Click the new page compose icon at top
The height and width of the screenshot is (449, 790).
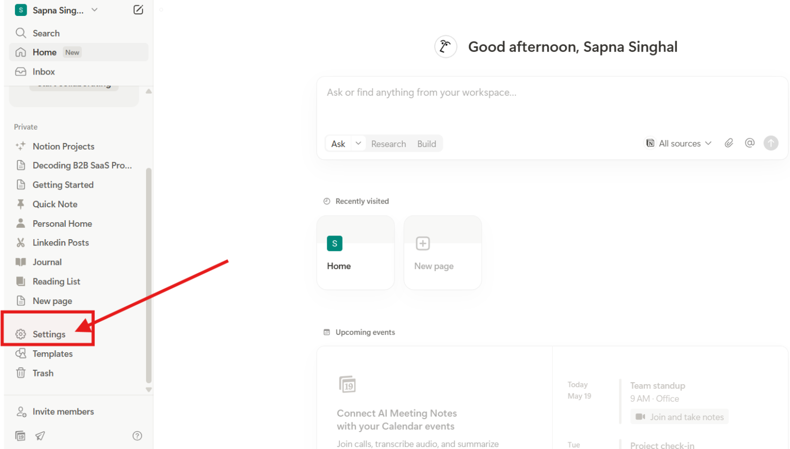click(x=138, y=10)
